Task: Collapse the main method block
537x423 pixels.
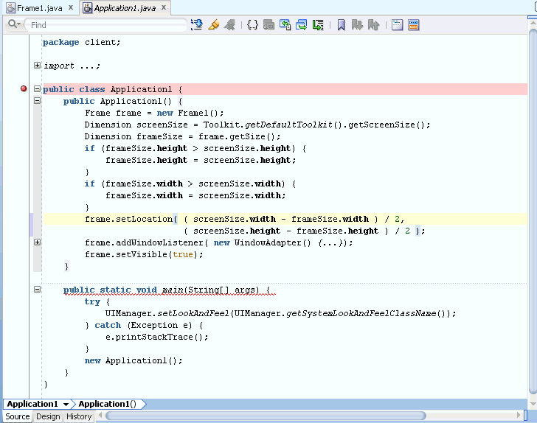Action: point(37,290)
